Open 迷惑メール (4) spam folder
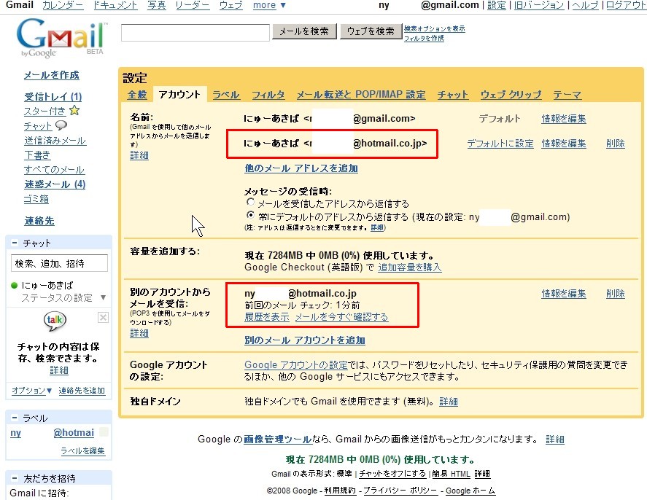 coord(55,184)
